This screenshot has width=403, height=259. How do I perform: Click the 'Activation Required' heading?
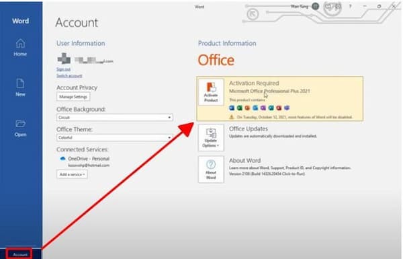[254, 83]
